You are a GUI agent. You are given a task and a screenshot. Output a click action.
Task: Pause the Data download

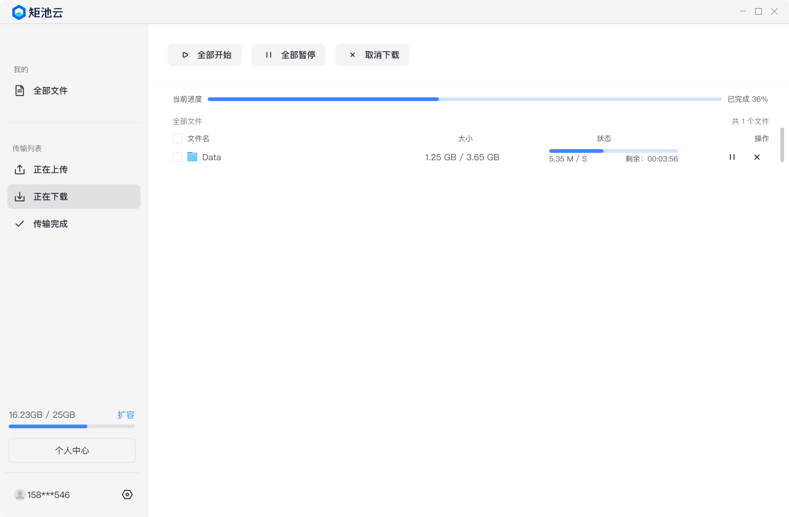(732, 157)
